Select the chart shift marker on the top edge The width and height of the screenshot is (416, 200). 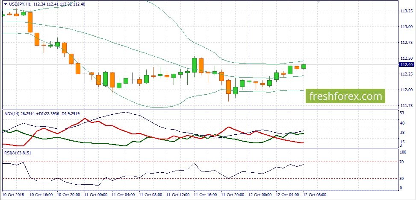[319, 2]
